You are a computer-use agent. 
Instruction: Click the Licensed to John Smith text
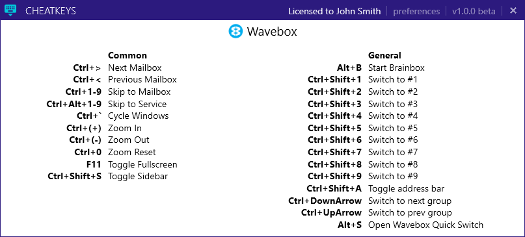tap(334, 12)
